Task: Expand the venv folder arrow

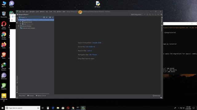Action: (x=21, y=24)
